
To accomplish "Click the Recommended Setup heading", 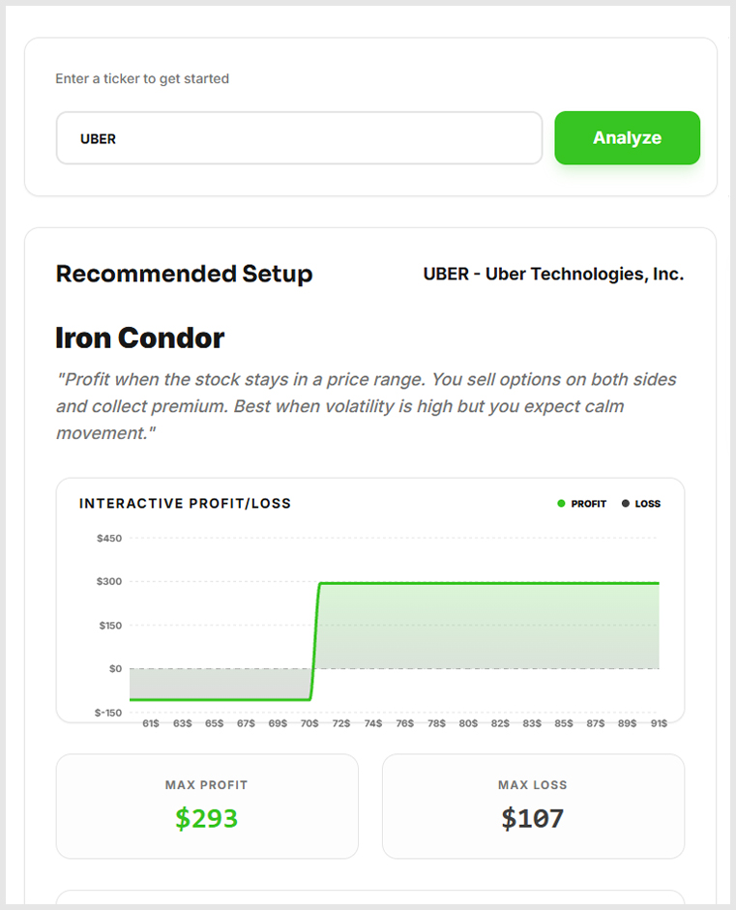I will (184, 274).
